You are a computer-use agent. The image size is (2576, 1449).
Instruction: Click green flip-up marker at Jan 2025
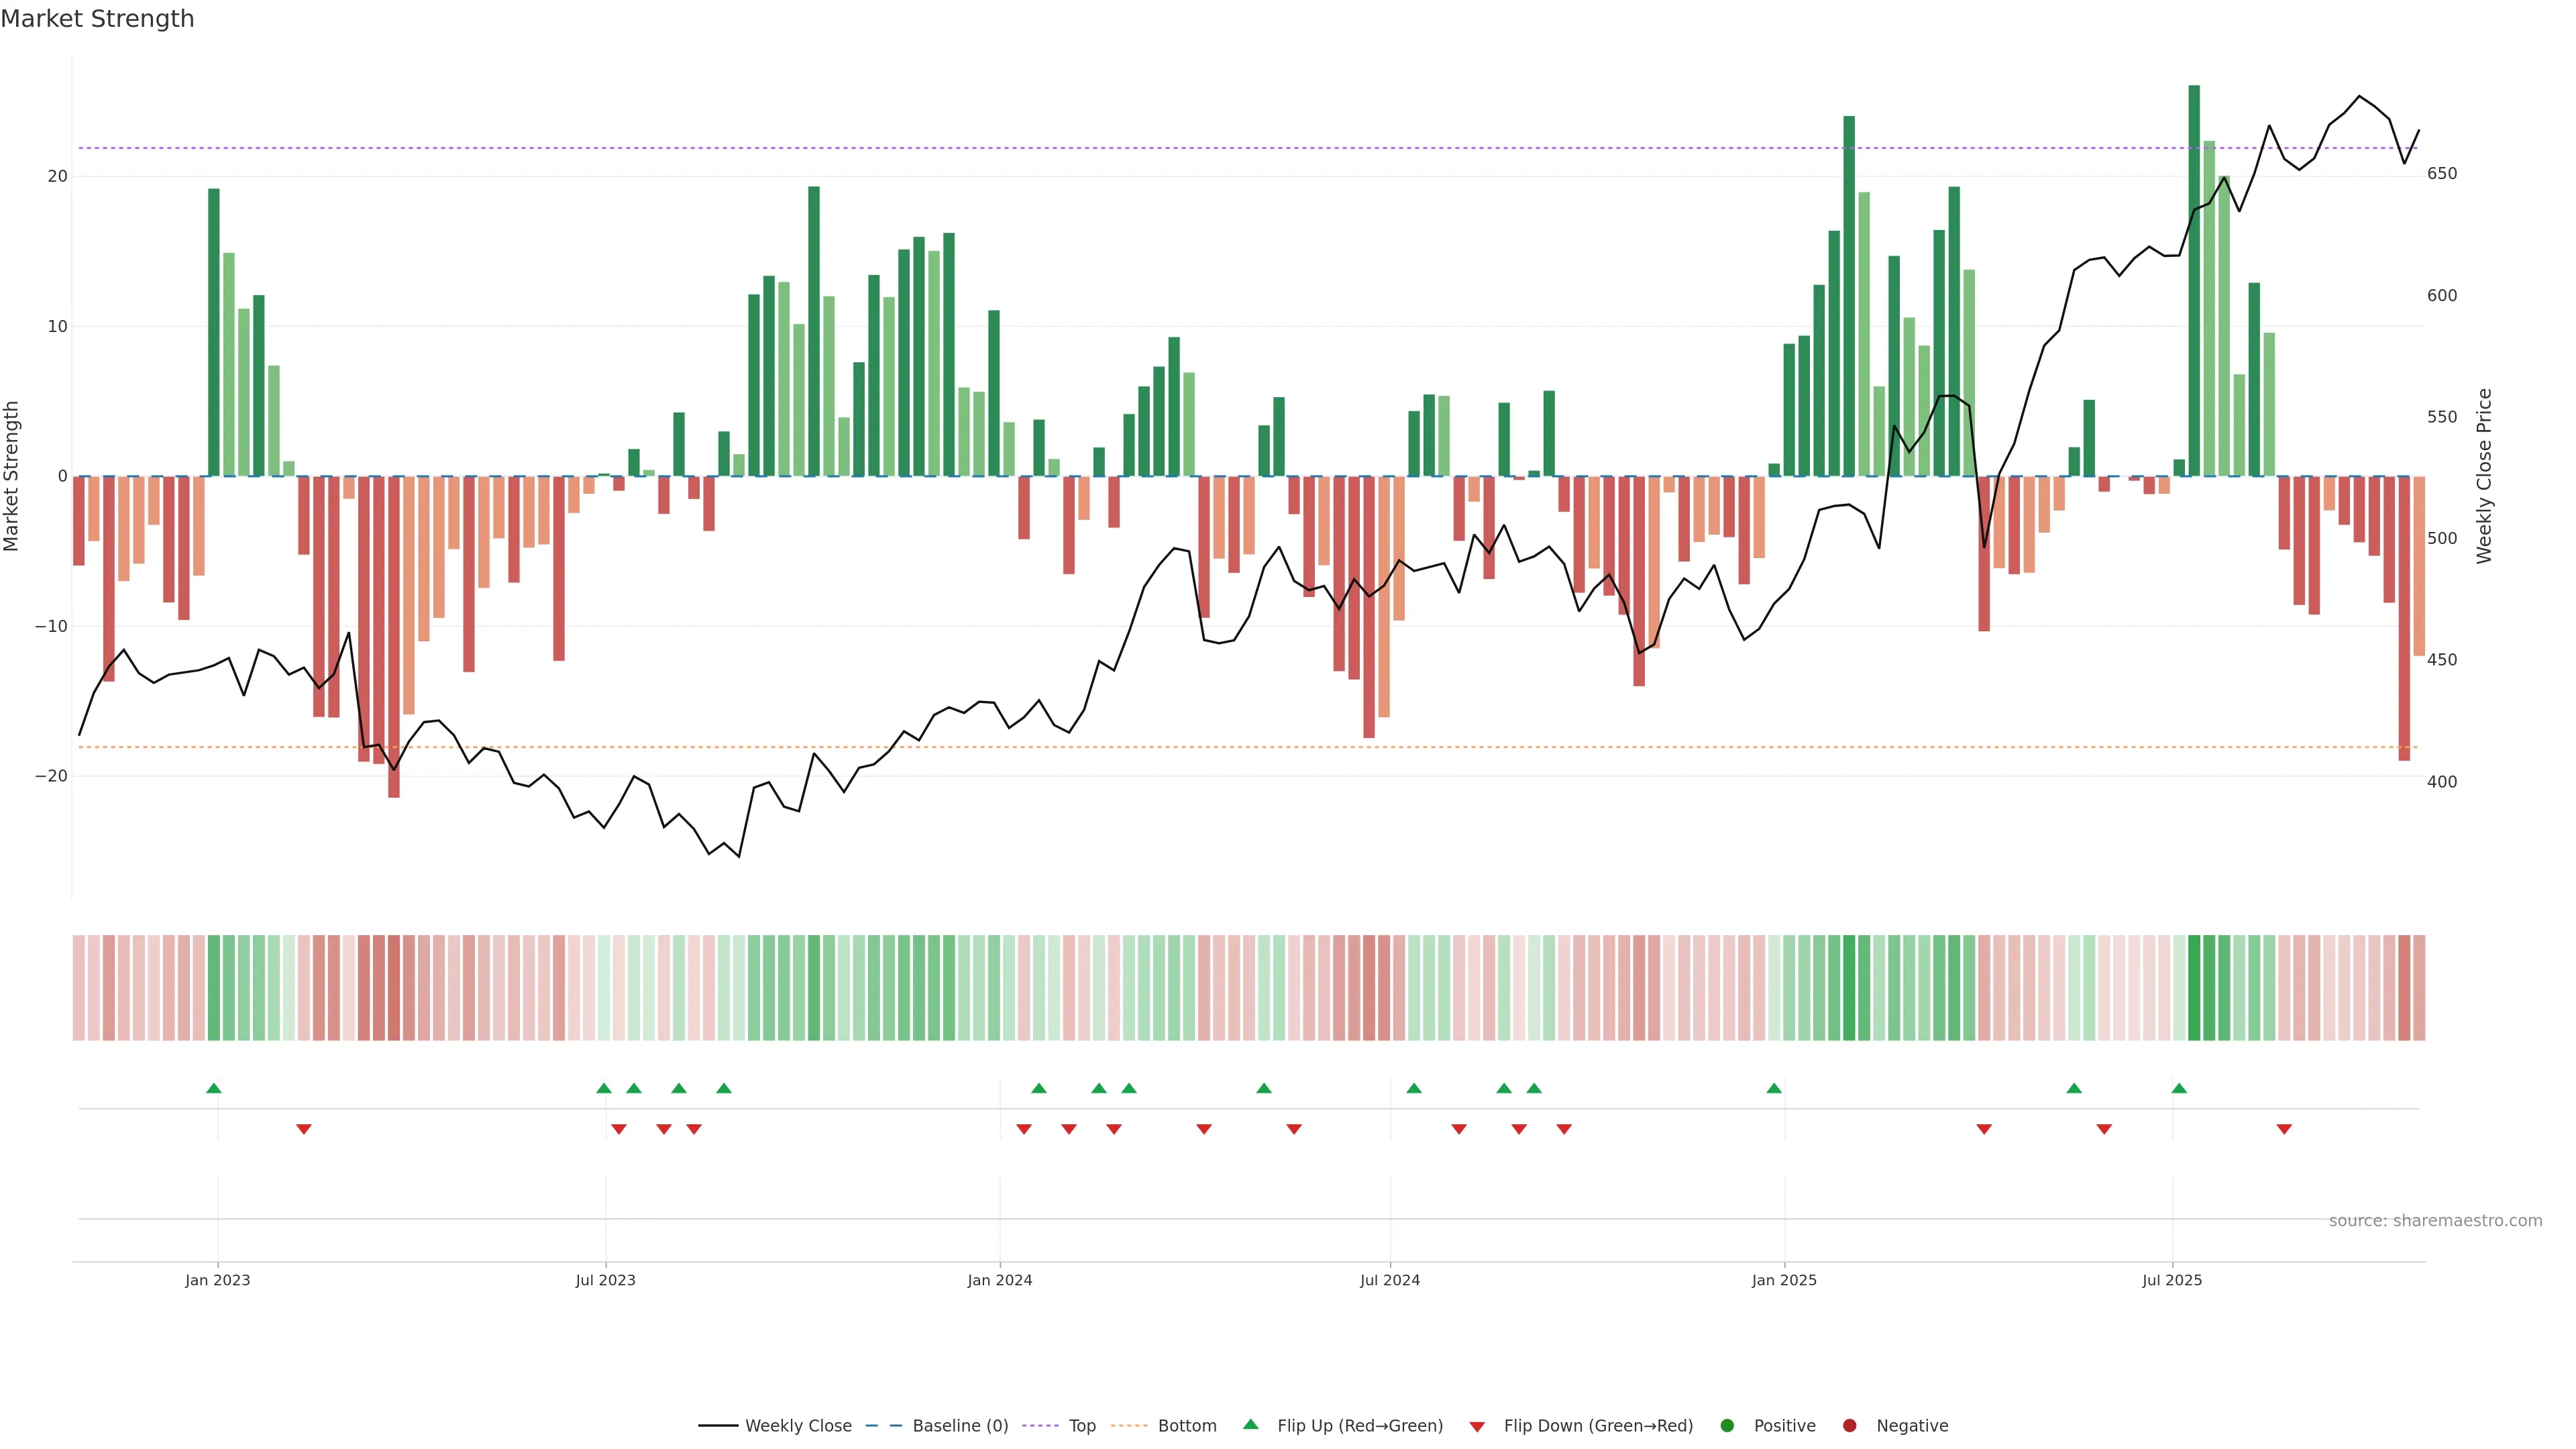1774,1088
